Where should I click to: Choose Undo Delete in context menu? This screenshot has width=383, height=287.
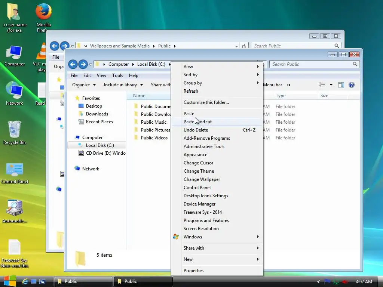click(x=217, y=130)
